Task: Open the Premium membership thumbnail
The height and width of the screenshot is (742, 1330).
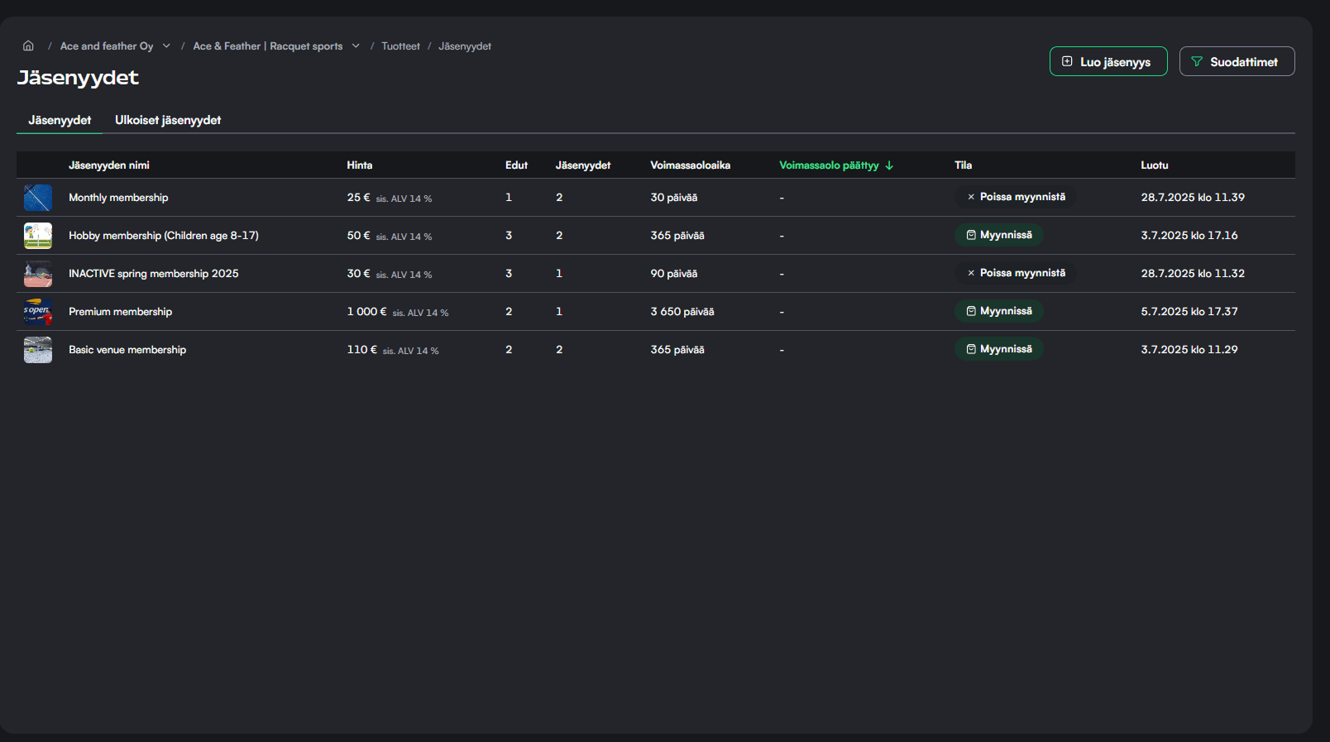Action: [38, 312]
